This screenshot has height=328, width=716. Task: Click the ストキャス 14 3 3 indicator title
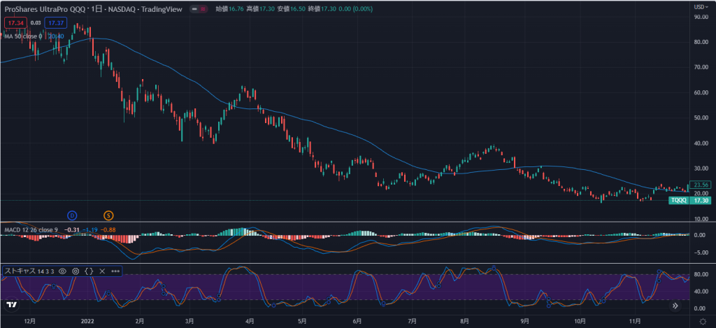click(29, 271)
